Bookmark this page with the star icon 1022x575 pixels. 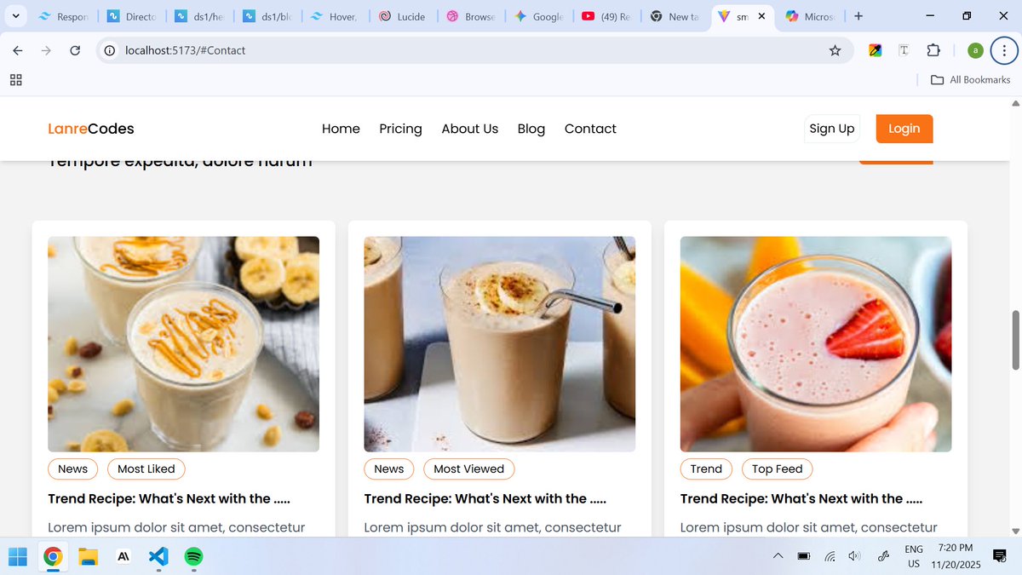pyautogui.click(x=835, y=50)
